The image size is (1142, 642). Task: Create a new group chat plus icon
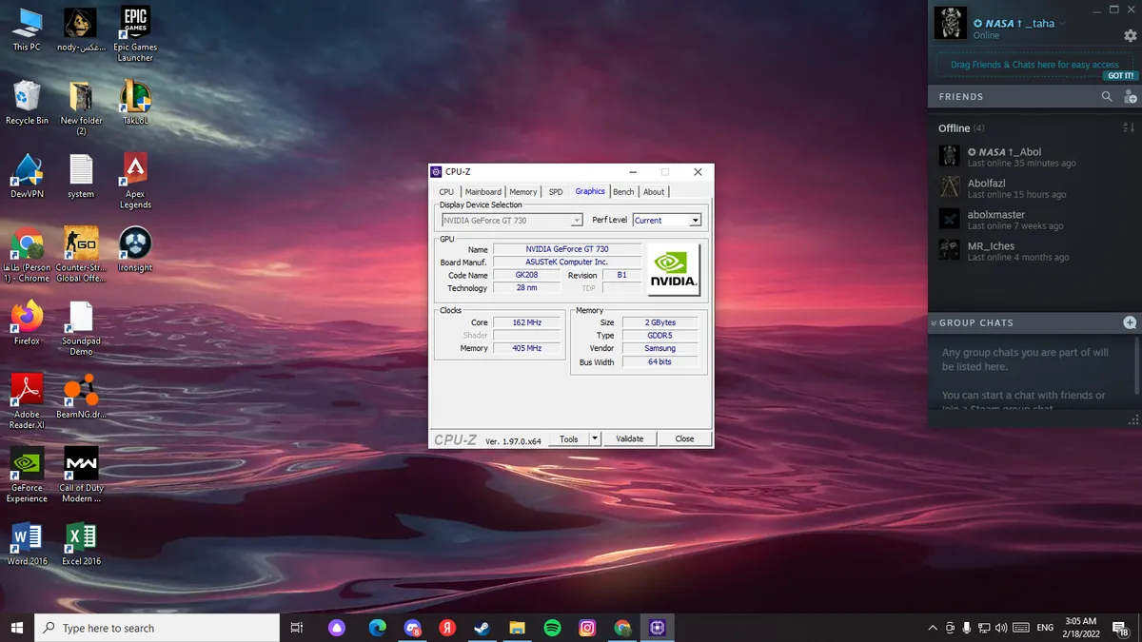(x=1130, y=322)
